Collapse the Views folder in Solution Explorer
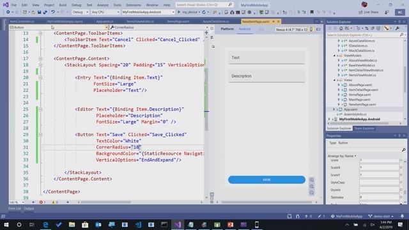Viewport: 409px width, 230px height. 334,80
